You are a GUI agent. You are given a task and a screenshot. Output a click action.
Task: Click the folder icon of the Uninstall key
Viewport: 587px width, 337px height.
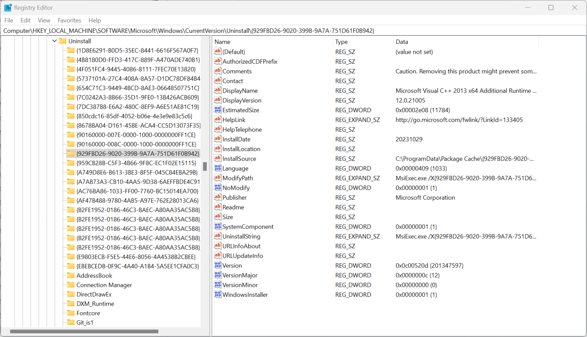63,41
